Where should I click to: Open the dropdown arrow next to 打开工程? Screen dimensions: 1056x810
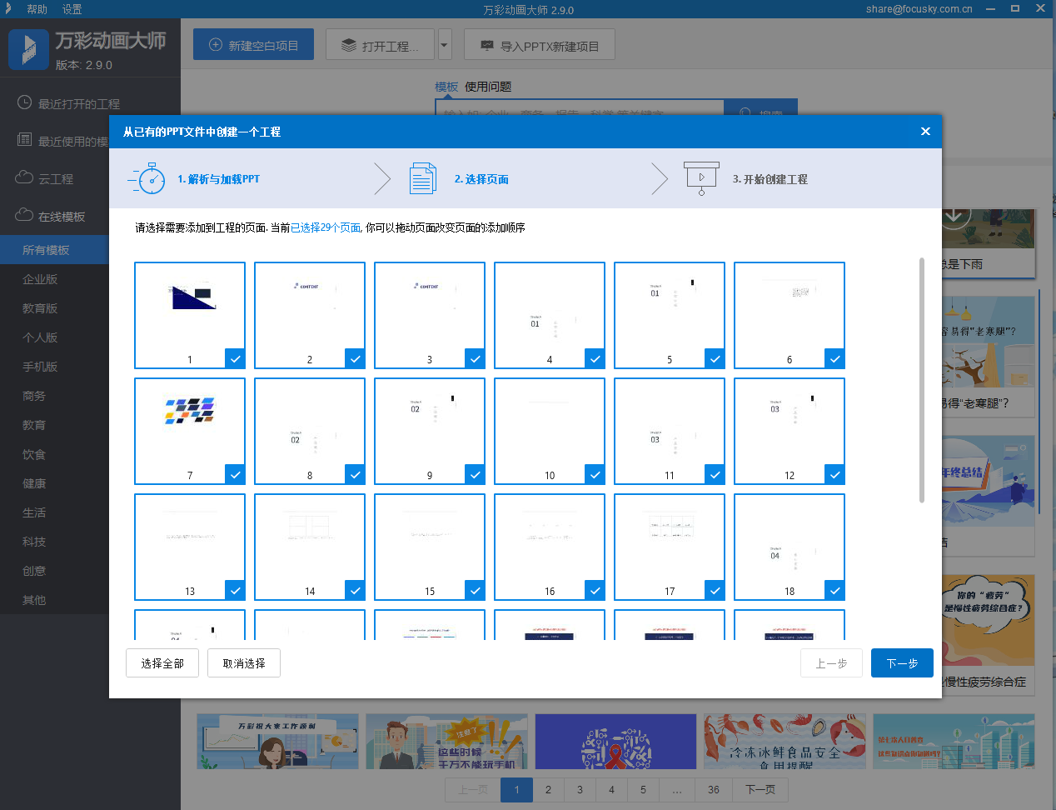point(445,45)
